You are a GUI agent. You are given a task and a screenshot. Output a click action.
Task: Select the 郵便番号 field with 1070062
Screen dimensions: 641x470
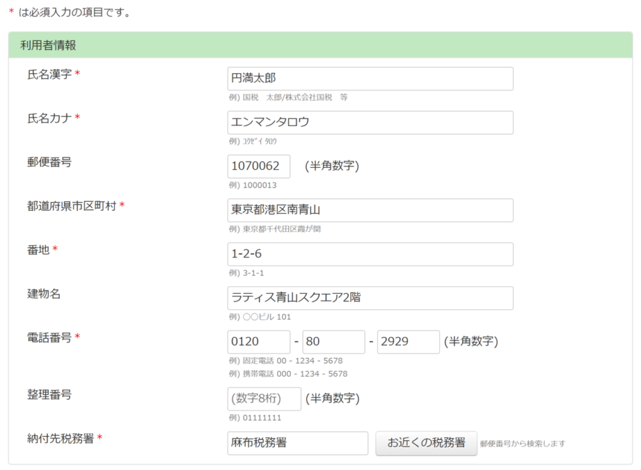pos(259,166)
